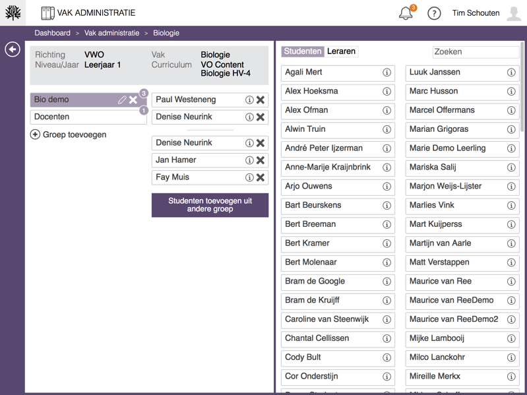Image resolution: width=527 pixels, height=395 pixels.
Task: Delete the Bio demo group
Action: pos(133,100)
